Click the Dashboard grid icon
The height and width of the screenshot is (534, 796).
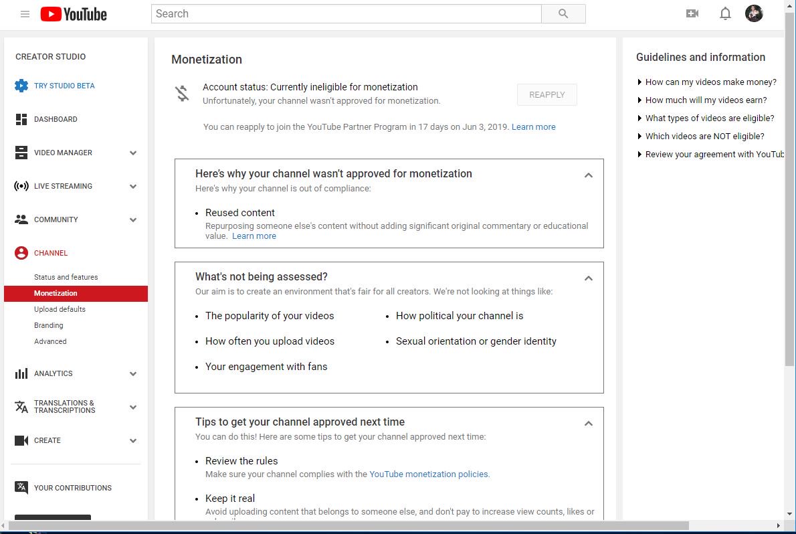tap(21, 119)
